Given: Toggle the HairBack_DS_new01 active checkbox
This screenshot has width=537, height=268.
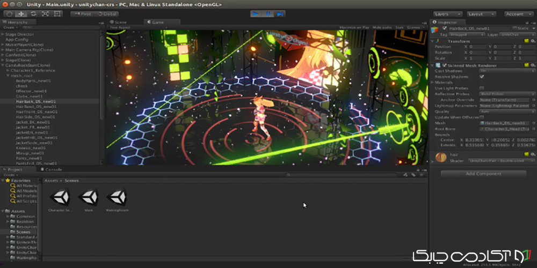Looking at the screenshot, I should pos(445,28).
